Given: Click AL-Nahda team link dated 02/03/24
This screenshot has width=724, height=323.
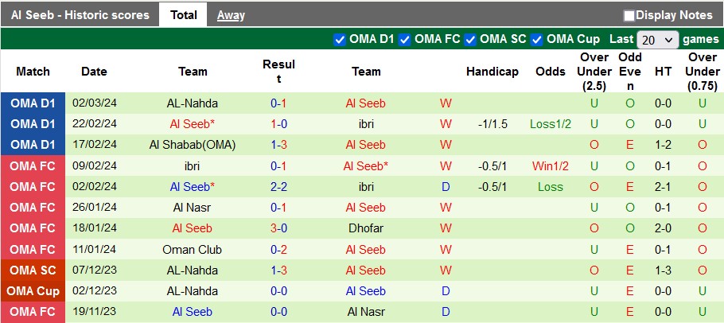Looking at the screenshot, I should click(x=193, y=103).
